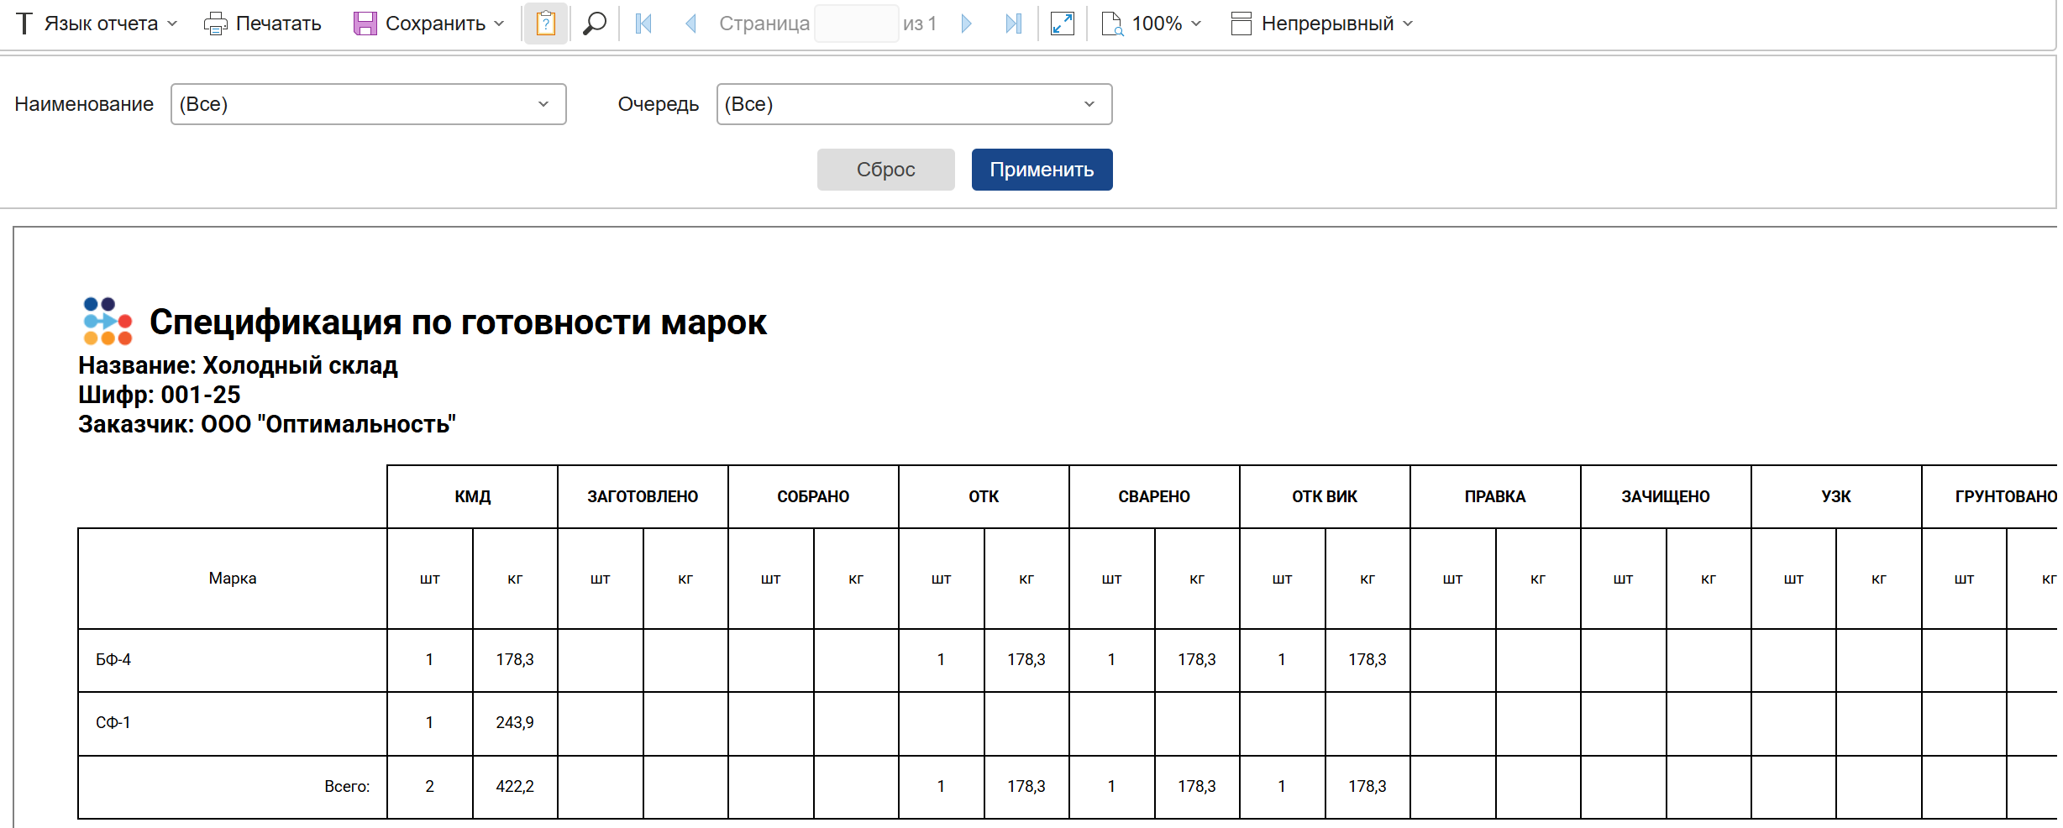Click the report logo image
2063x828 pixels.
108,322
